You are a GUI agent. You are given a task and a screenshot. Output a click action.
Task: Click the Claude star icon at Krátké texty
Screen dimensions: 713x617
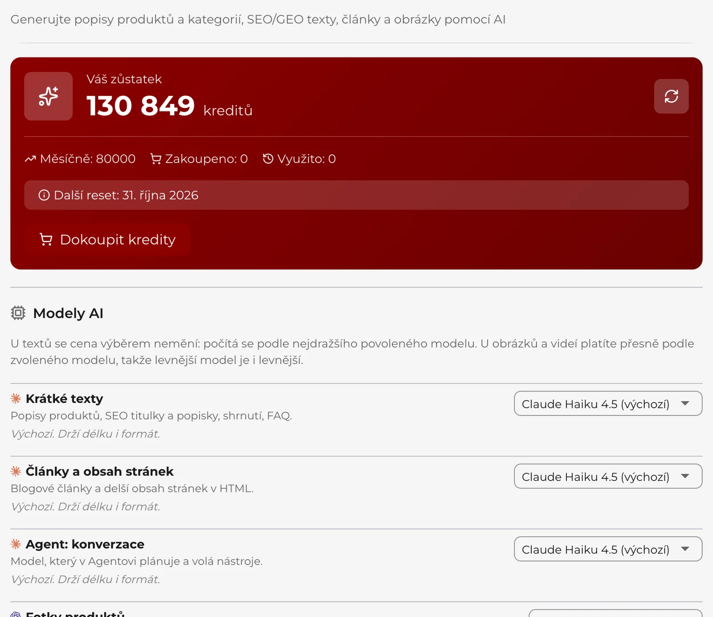click(16, 398)
